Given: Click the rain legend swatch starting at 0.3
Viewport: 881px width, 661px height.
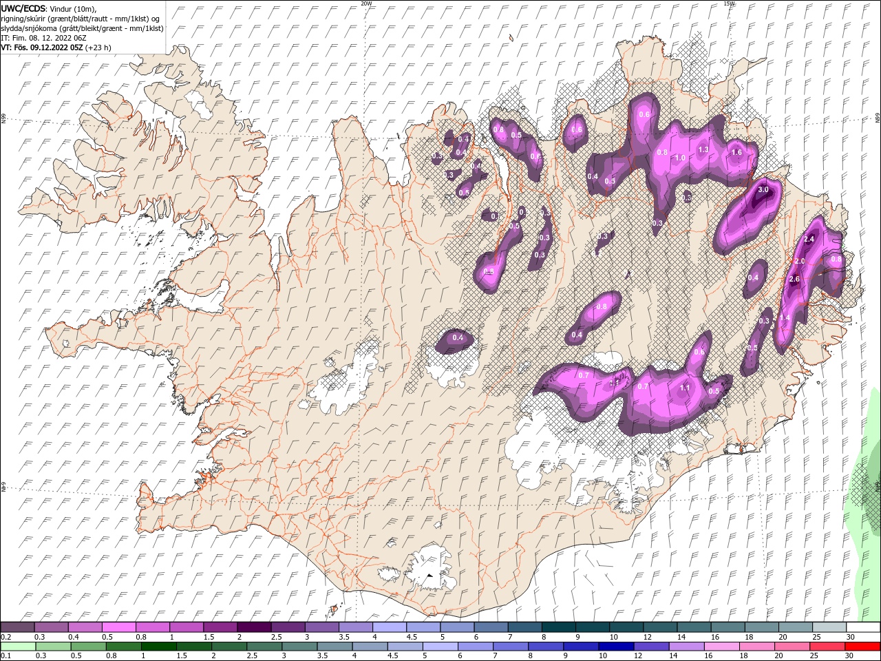Looking at the screenshot, I should click(54, 647).
